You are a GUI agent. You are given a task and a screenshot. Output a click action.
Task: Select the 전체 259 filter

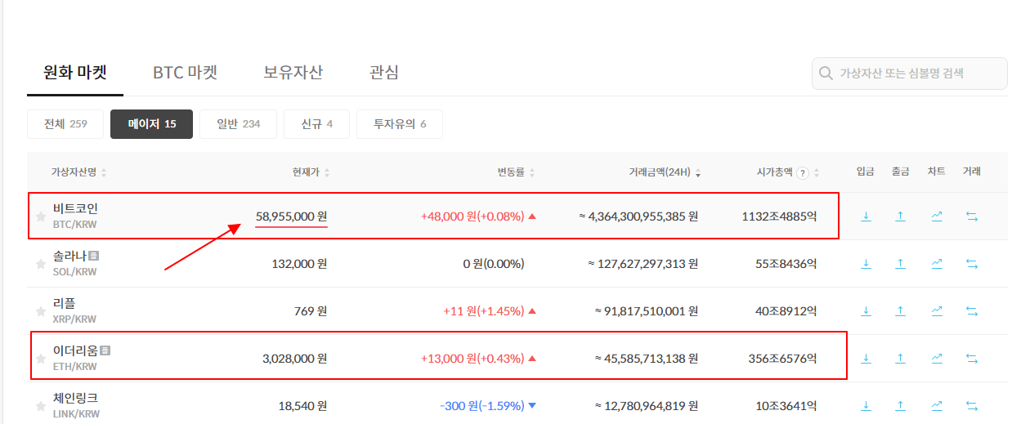pyautogui.click(x=65, y=124)
